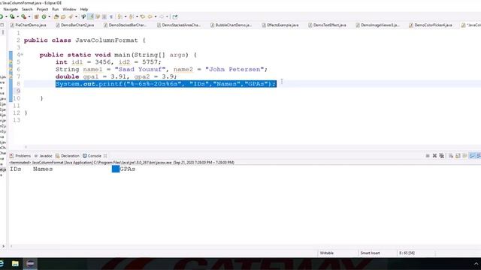The width and height of the screenshot is (481, 270).
Task: Toggle the Mark Occurrences toolbar button
Action: [91, 16]
